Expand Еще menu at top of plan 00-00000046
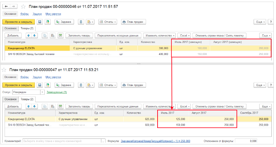This screenshot has width=276, height=147. pyautogui.click(x=260, y=22)
